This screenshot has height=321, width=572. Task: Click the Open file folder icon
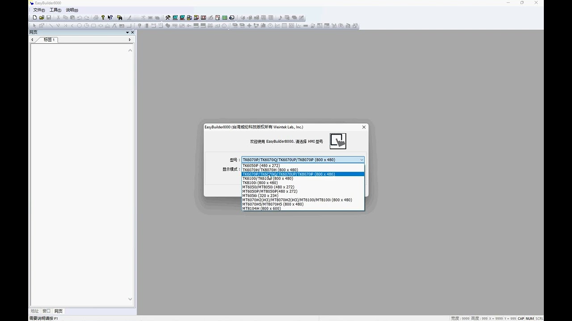click(x=42, y=17)
